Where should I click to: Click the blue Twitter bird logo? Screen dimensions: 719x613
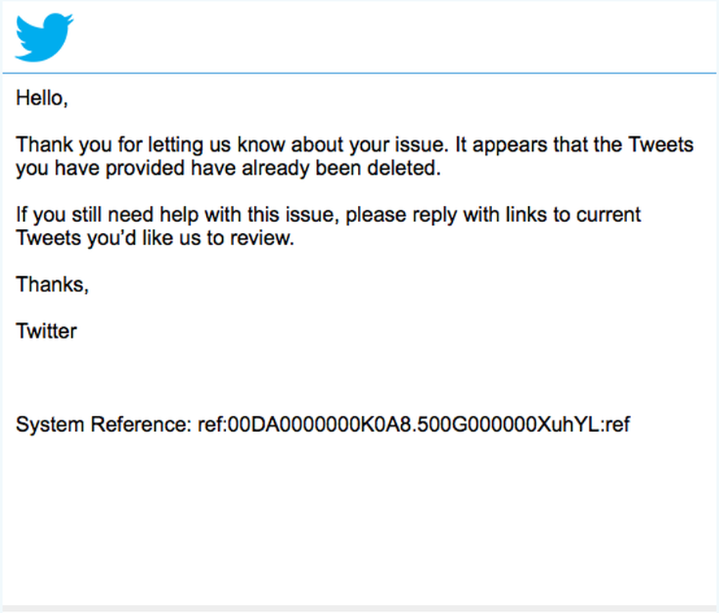44,37
